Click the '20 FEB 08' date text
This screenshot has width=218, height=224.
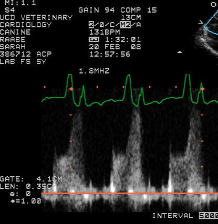[115, 47]
